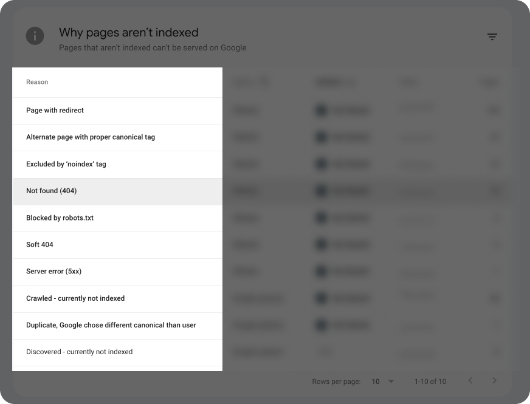
Task: Click the 'Why pages aren't indexed' heading
Action: pos(129,32)
